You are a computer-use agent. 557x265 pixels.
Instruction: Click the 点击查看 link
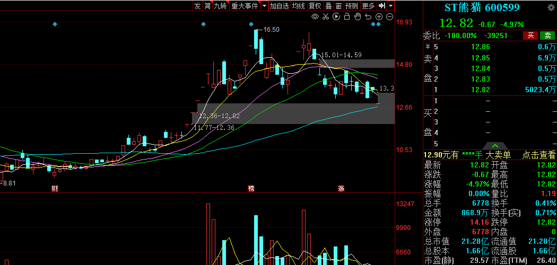coord(538,155)
